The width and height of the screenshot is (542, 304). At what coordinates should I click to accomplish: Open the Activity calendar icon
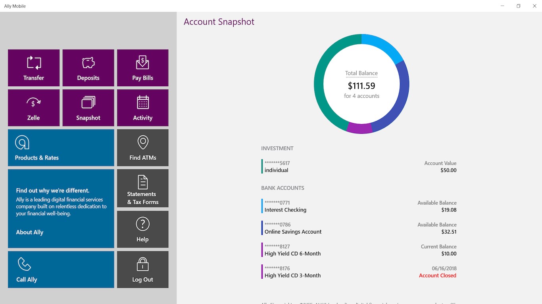142,102
